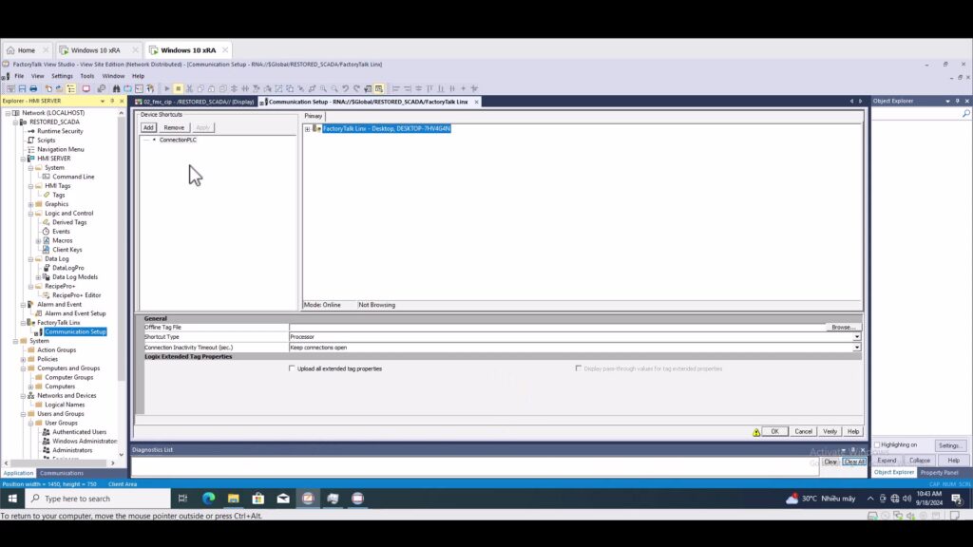Switch to the Communications tab in Explorer
The image size is (973, 547).
coord(61,473)
